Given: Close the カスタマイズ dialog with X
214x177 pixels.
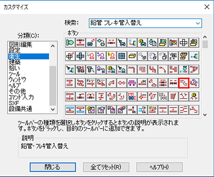Looking at the screenshot, I should (x=207, y=7).
